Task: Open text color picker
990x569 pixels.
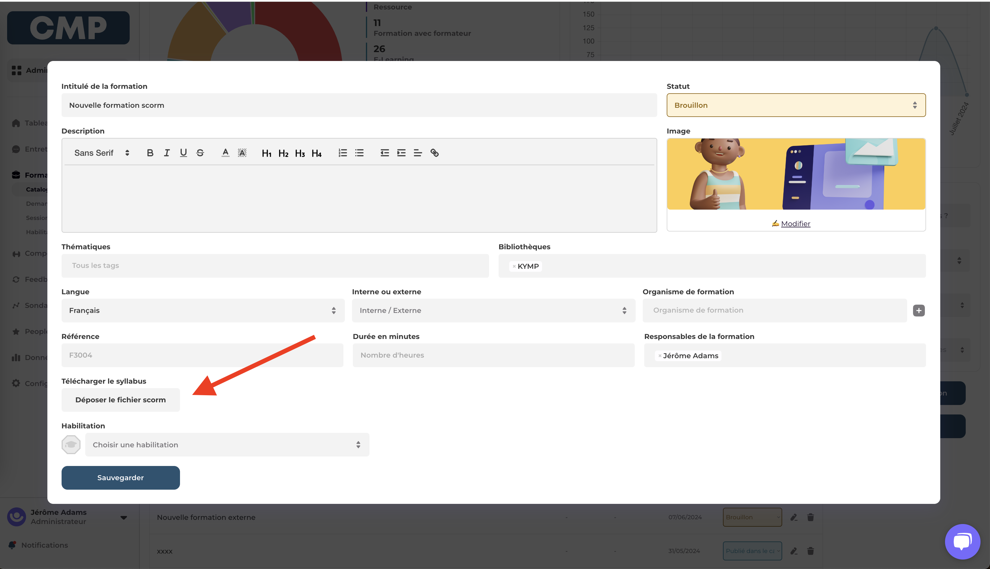Action: click(x=225, y=153)
